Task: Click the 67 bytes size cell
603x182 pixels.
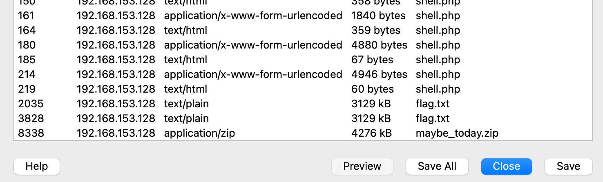Action: click(372, 60)
